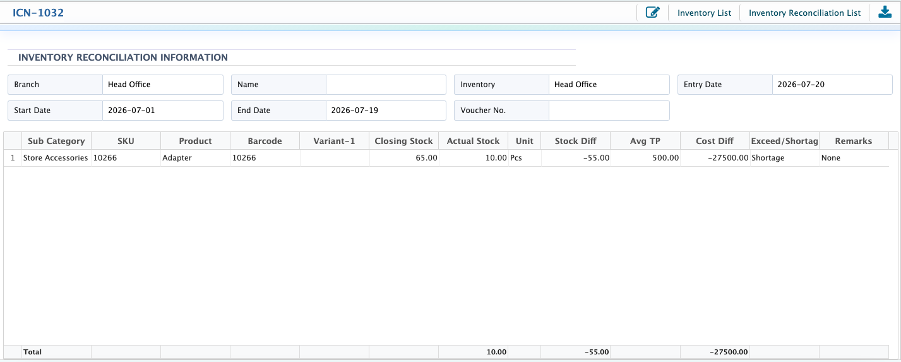Screen dimensions: 901x362
Task: Click the Closing Stock column header
Action: click(404, 141)
